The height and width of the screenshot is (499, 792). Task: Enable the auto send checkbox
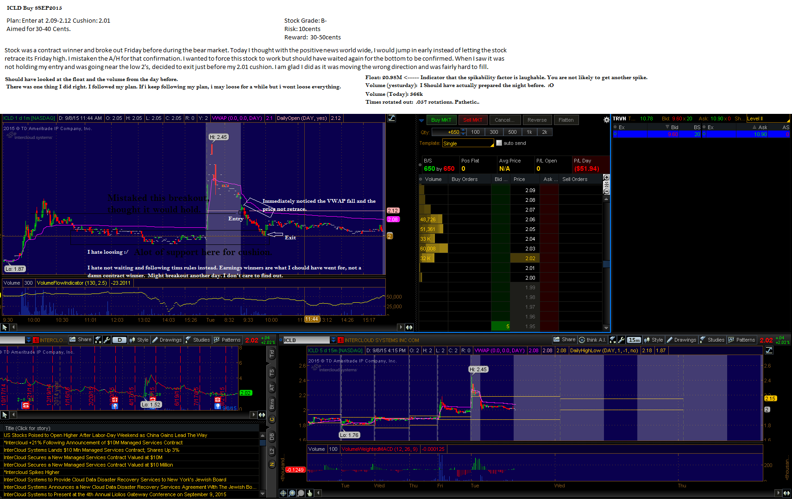[x=499, y=143]
